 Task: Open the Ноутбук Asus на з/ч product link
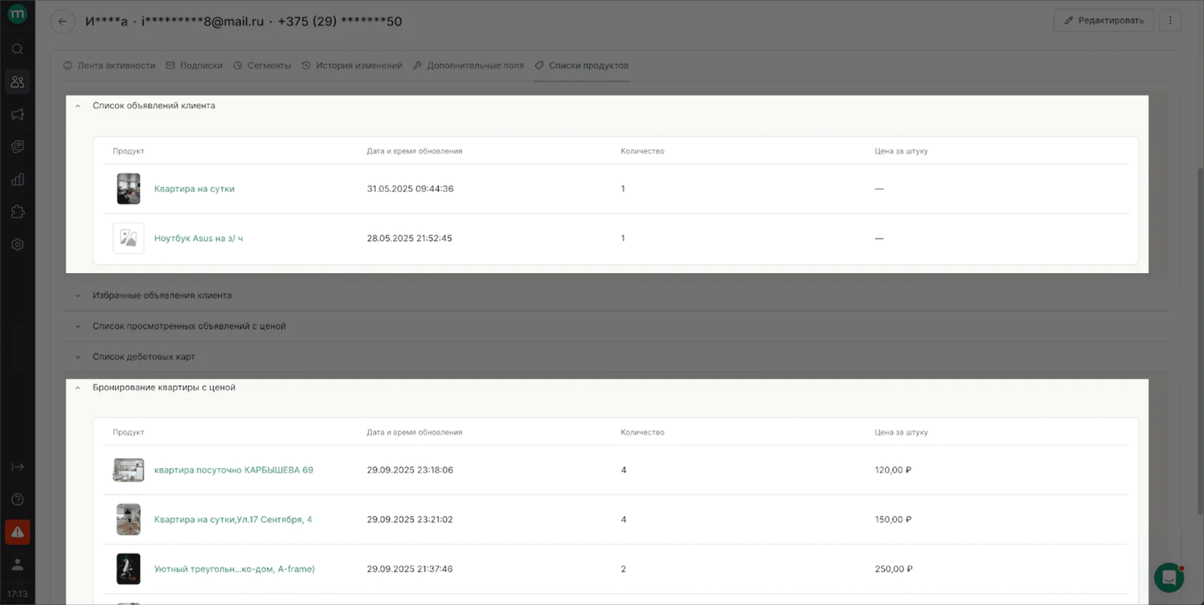pos(198,239)
